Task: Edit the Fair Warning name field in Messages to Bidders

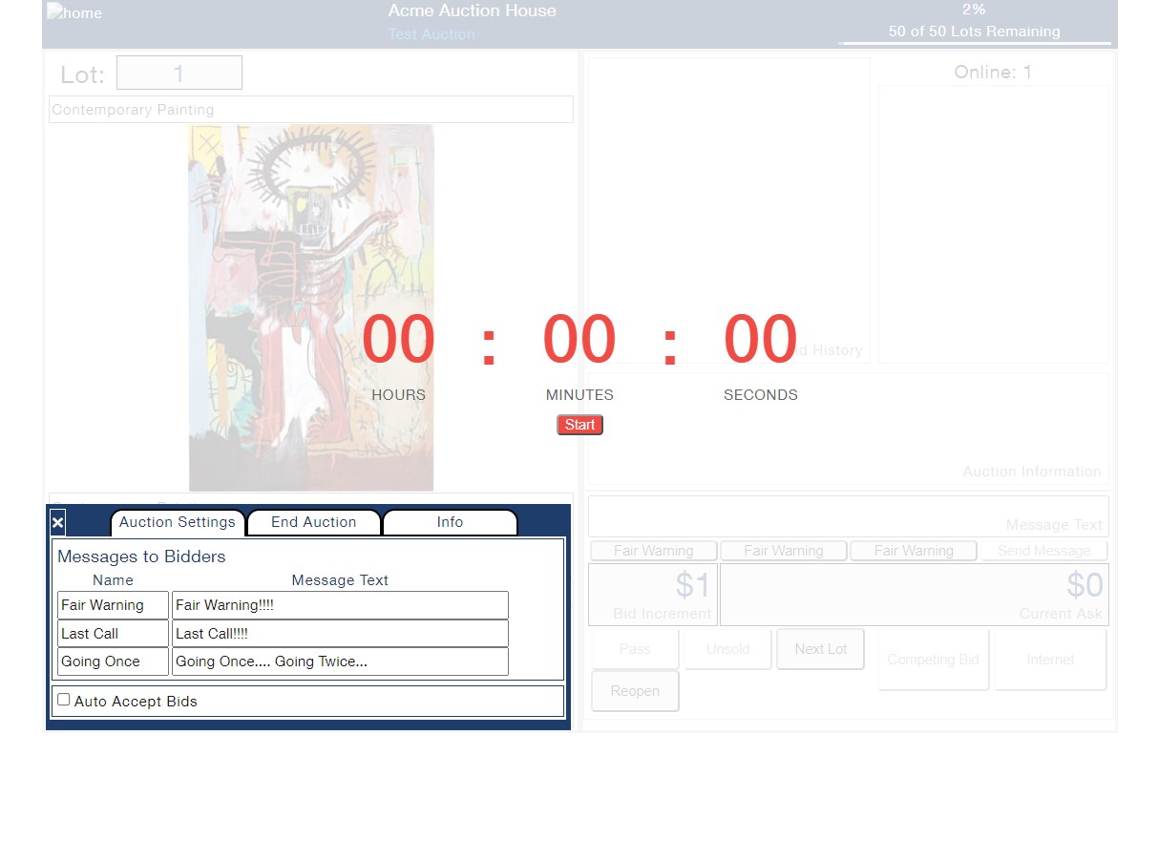Action: pos(113,605)
